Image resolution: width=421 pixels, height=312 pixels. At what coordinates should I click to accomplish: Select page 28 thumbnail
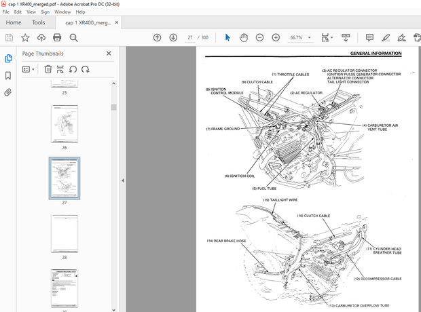coord(65,233)
